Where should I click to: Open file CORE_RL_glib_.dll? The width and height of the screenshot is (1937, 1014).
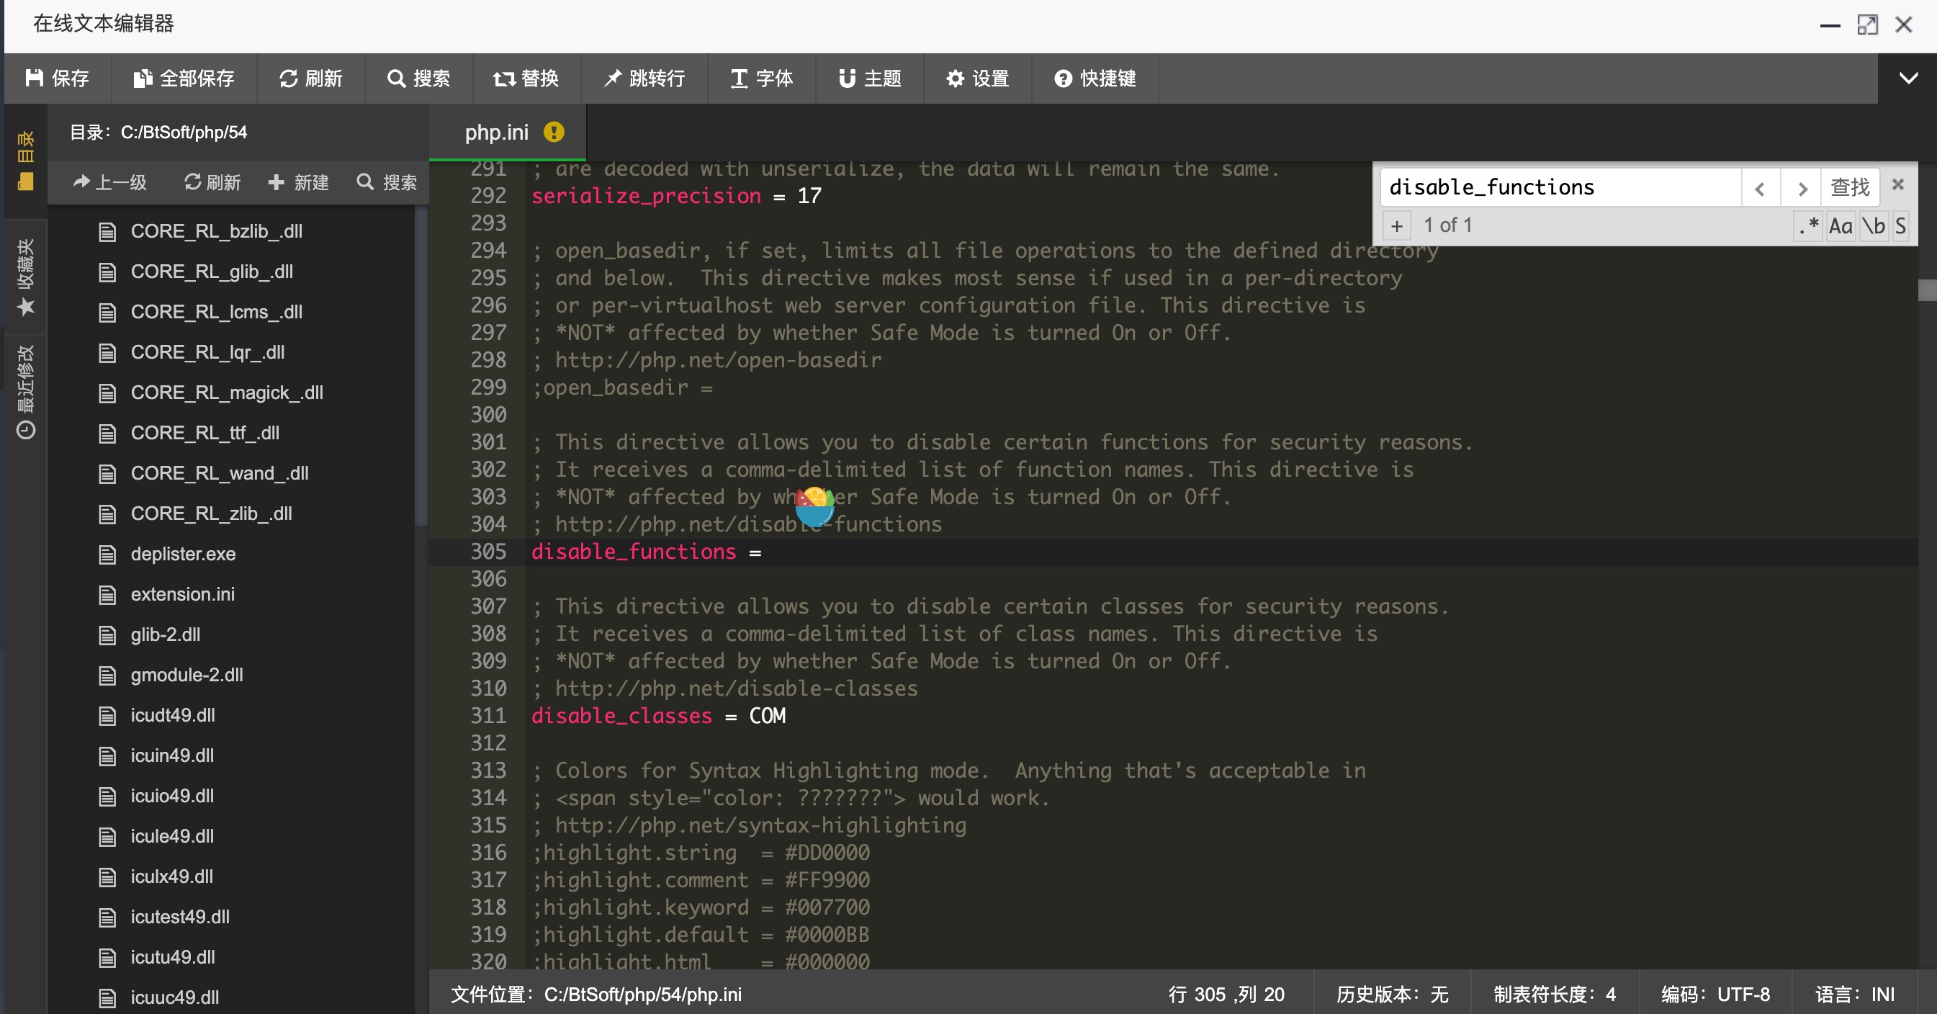(x=212, y=272)
